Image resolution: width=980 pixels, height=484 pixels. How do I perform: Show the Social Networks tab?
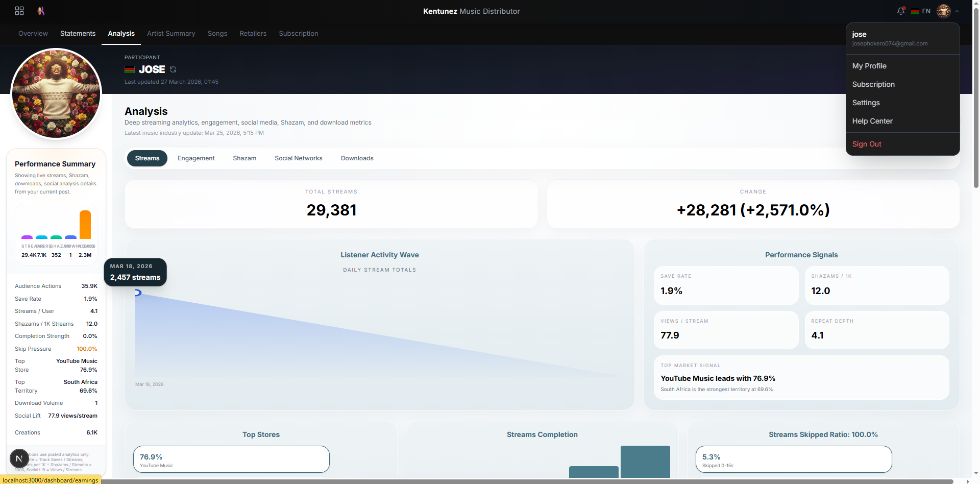coord(299,158)
